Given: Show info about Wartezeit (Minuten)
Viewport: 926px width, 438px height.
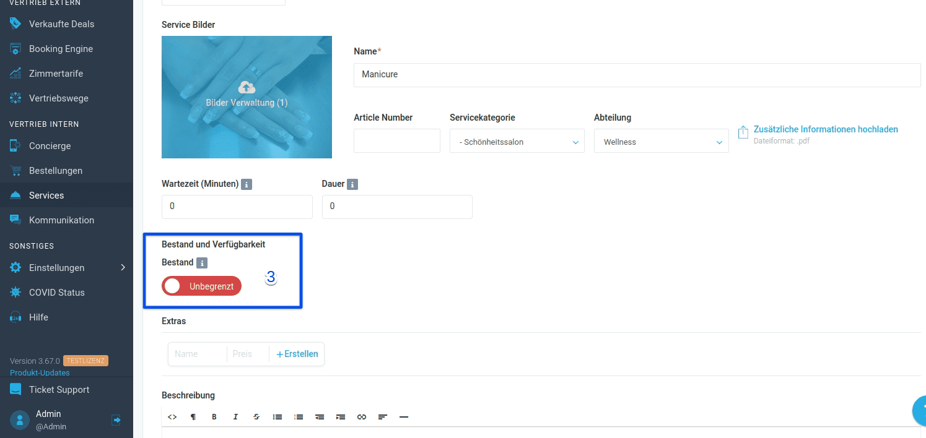Looking at the screenshot, I should pos(247,184).
